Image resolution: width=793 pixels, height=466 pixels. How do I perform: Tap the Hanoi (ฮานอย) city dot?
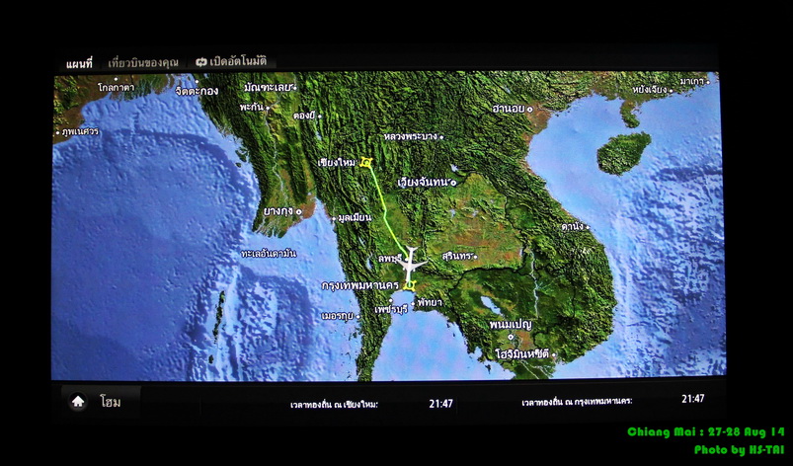[530, 109]
